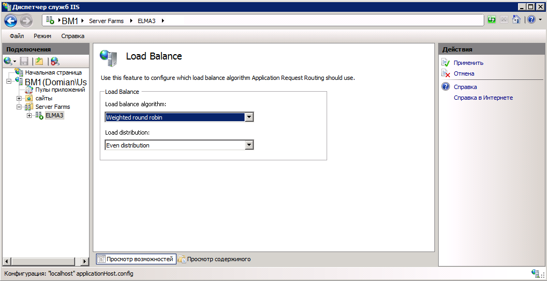The height and width of the screenshot is (281, 547).
Task: Click the open folder up icon in Подключения
Action: tap(39, 61)
